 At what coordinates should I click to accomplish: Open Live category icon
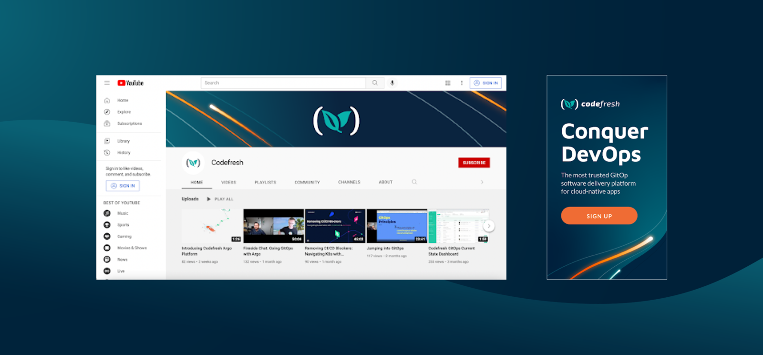(107, 271)
